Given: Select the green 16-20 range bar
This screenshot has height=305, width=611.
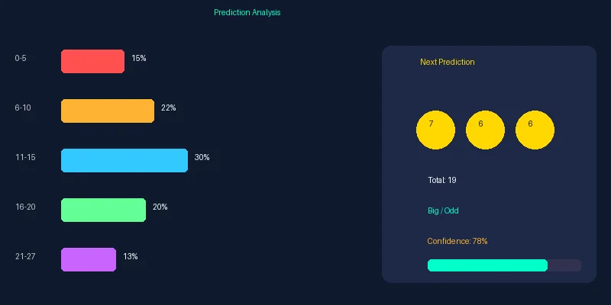Looking at the screenshot, I should [103, 210].
